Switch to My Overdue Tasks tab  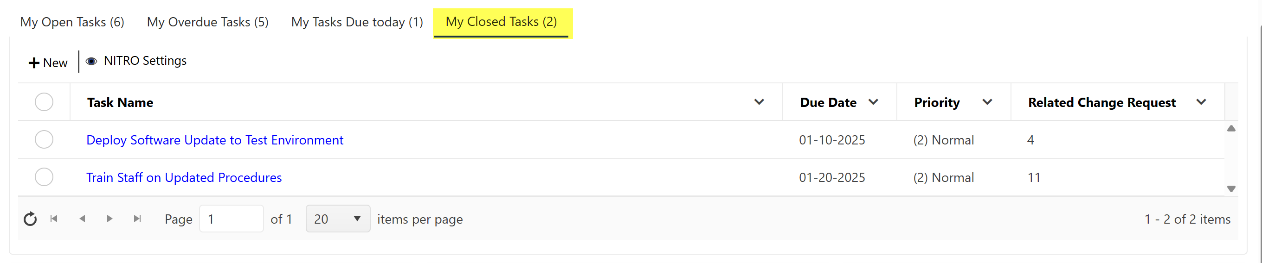point(207,23)
